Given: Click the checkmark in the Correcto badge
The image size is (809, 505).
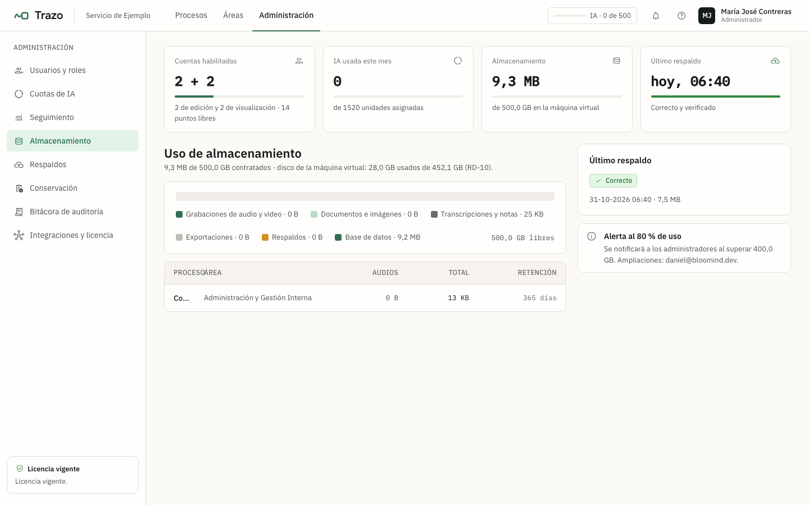Looking at the screenshot, I should [x=598, y=181].
